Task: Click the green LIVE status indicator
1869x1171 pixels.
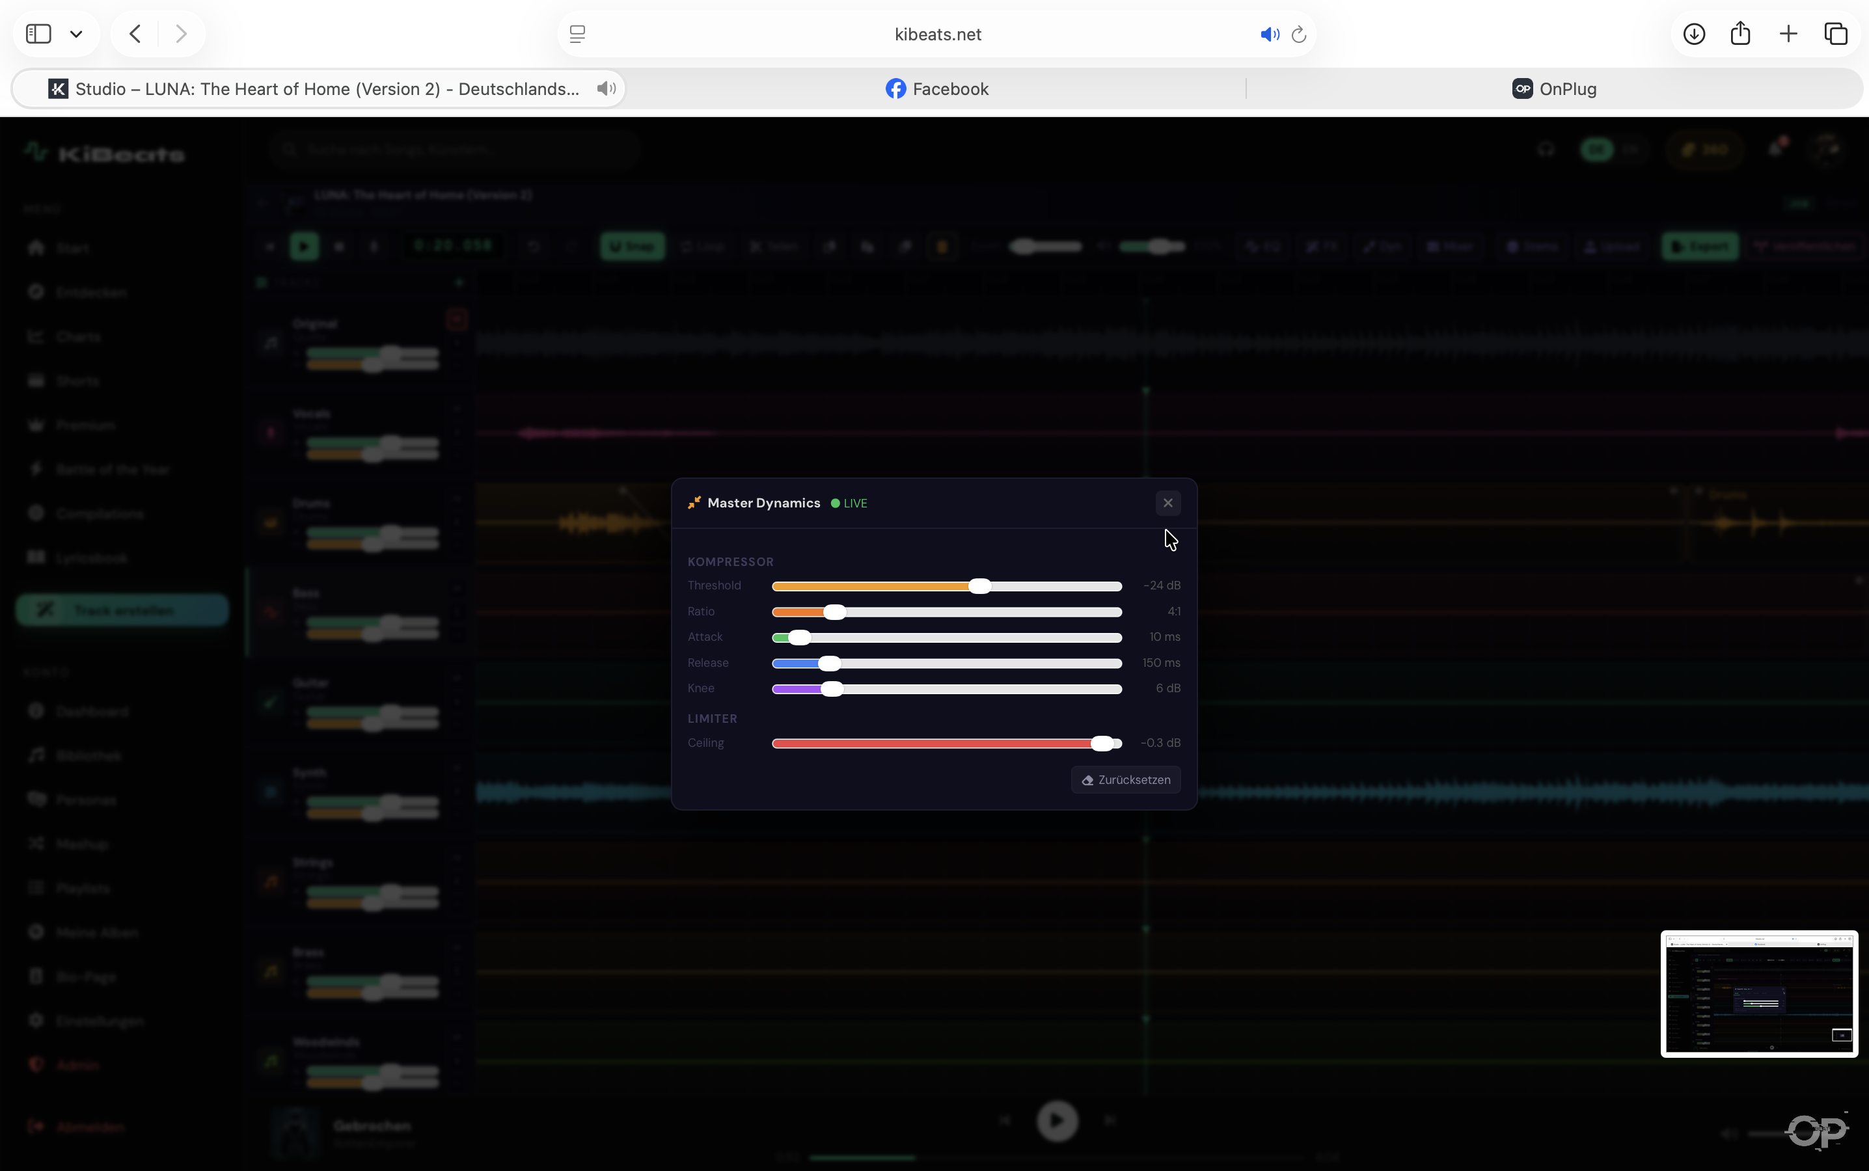Action: point(849,504)
